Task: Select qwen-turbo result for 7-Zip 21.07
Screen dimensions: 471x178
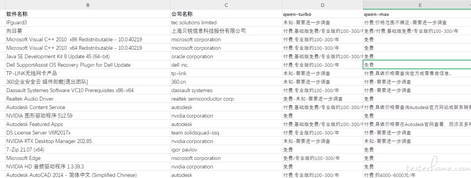Action: pyautogui.click(x=323, y=150)
